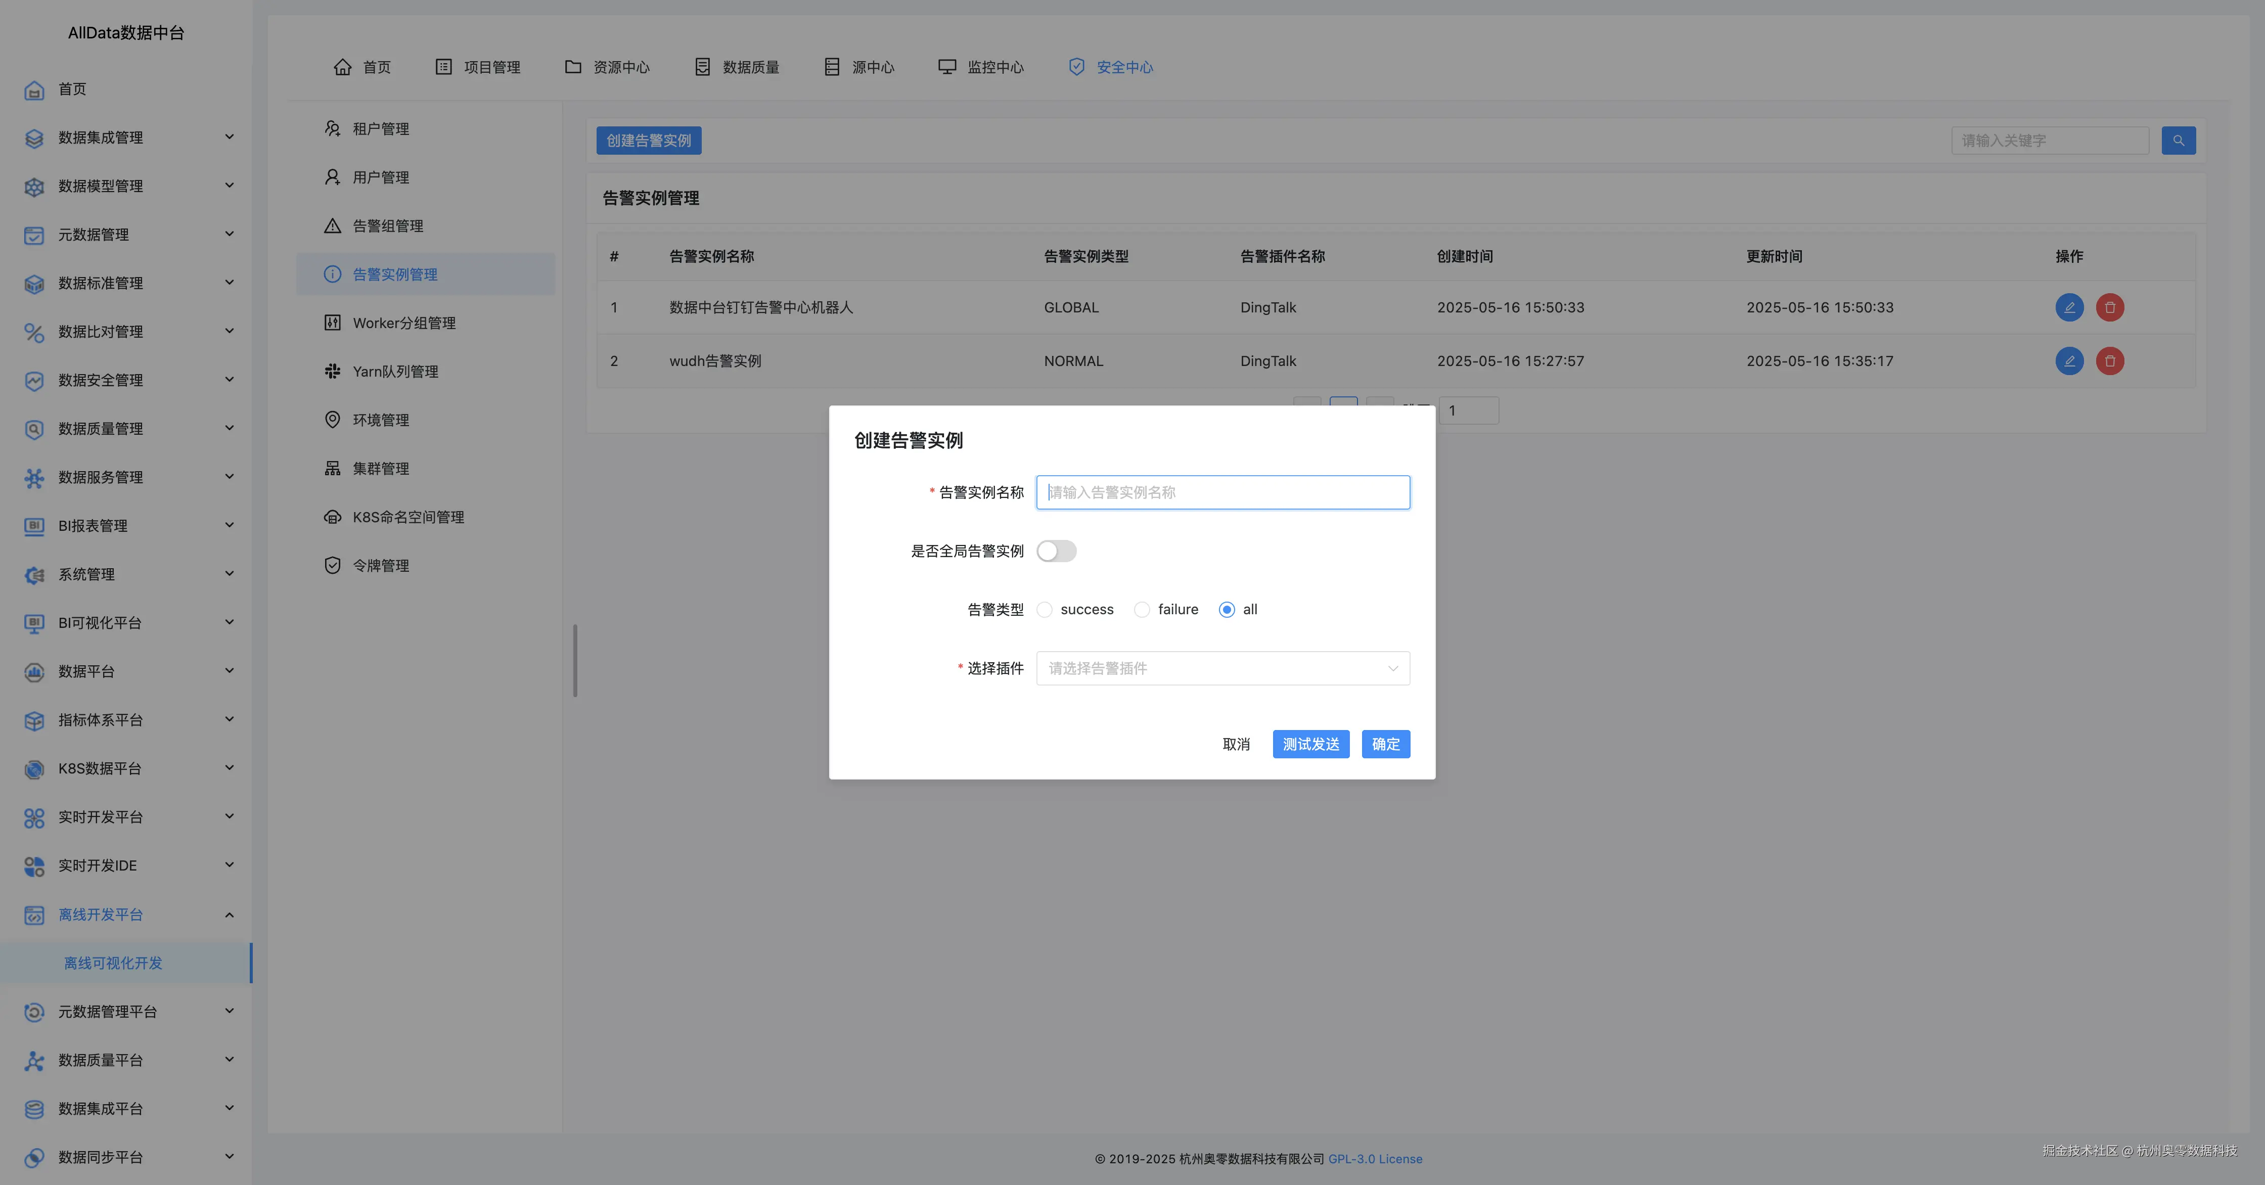Image resolution: width=2265 pixels, height=1185 pixels.
Task: Open Worker分组管理 in the side panel
Action: pos(403,322)
